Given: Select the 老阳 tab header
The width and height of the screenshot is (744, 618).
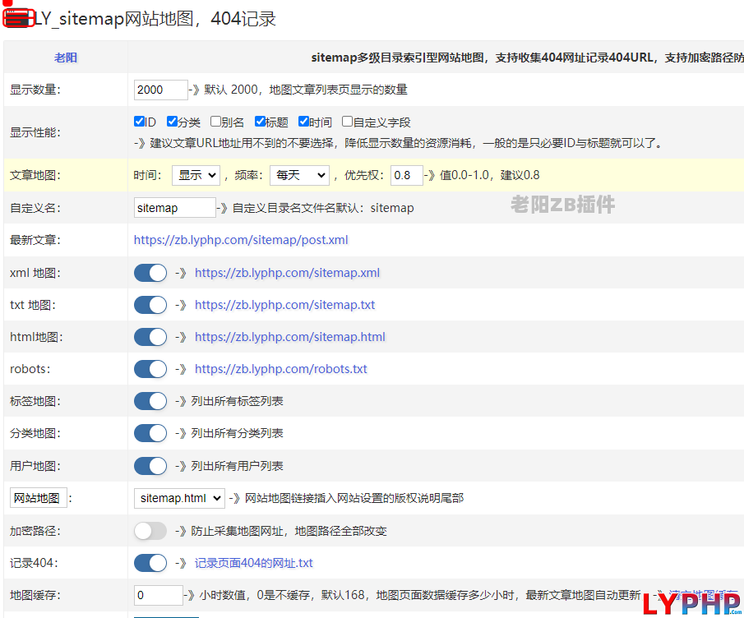Looking at the screenshot, I should [x=66, y=58].
